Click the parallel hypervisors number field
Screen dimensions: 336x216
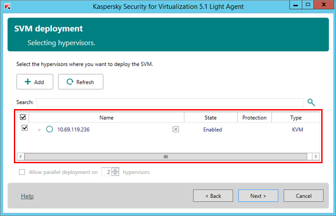[107, 172]
